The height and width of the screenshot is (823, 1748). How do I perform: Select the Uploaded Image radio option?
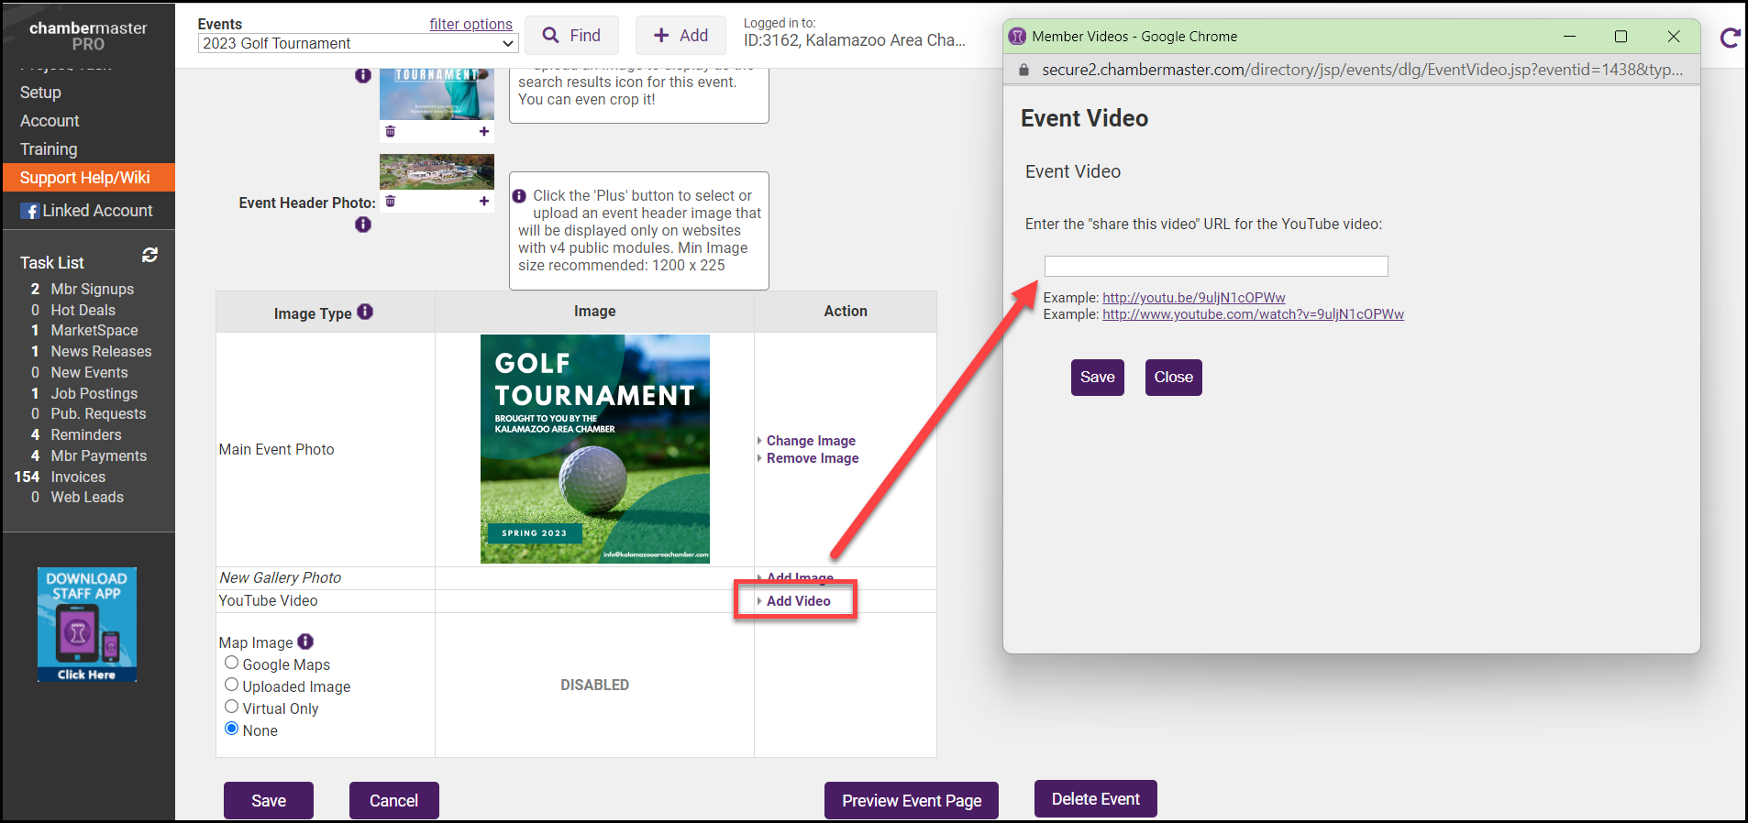[x=232, y=685]
